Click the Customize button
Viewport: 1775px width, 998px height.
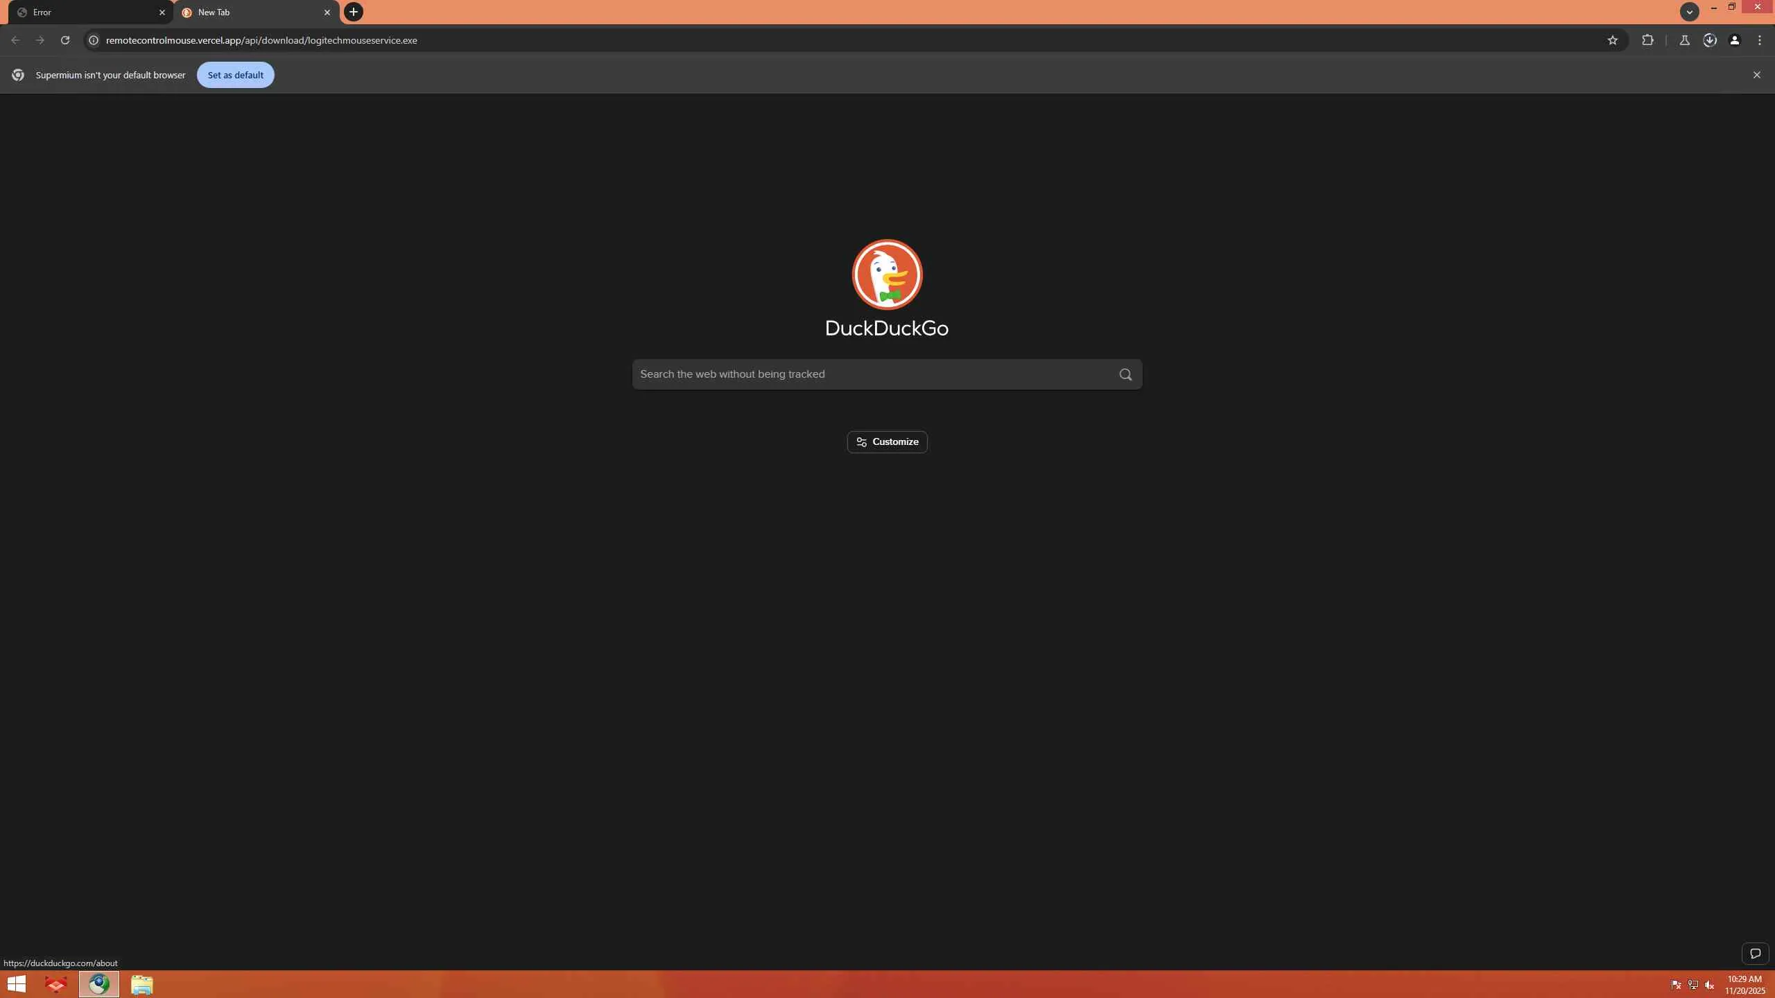[887, 442]
